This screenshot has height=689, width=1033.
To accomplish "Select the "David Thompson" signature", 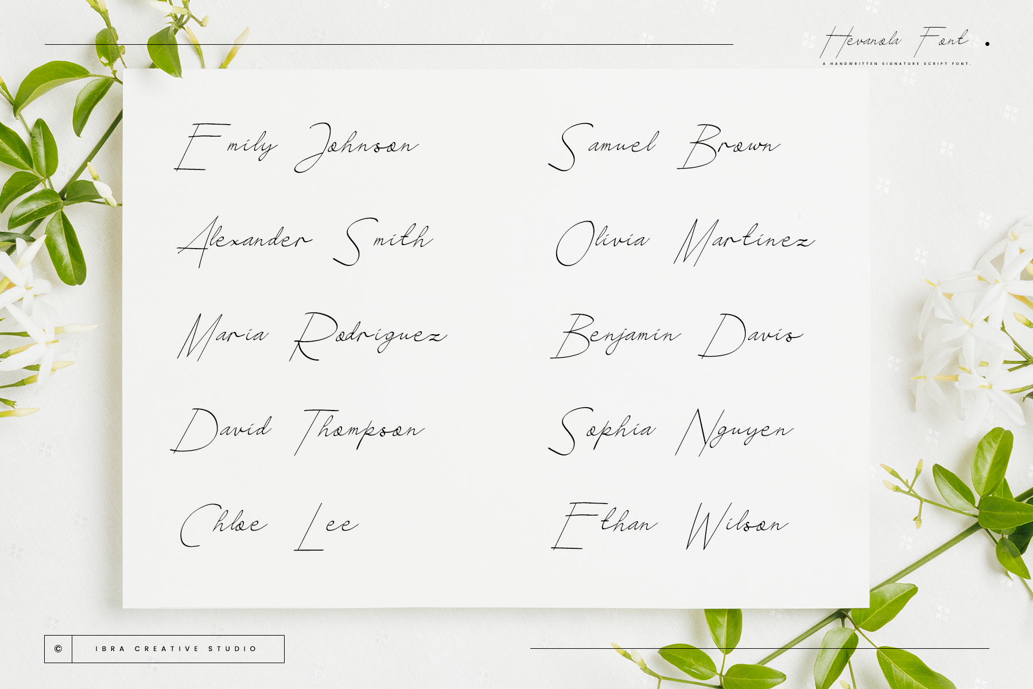I will (x=297, y=431).
